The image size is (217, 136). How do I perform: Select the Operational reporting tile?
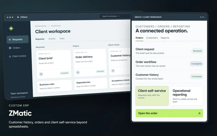(186, 96)
